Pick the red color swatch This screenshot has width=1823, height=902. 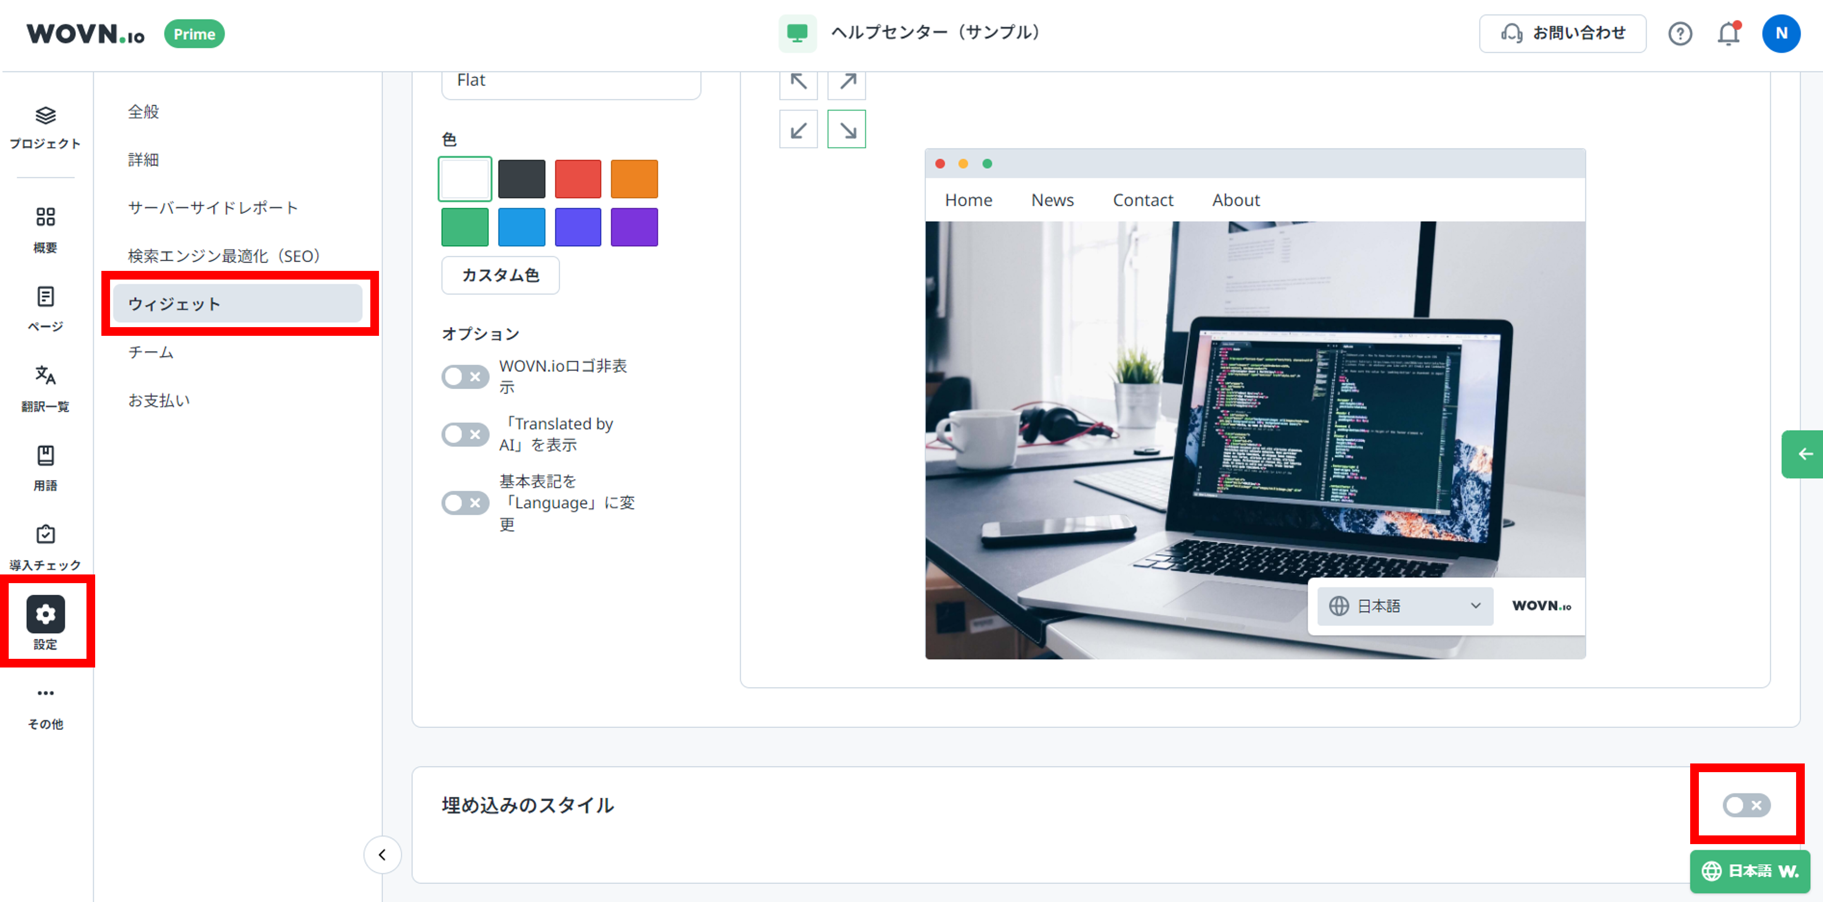(x=578, y=179)
